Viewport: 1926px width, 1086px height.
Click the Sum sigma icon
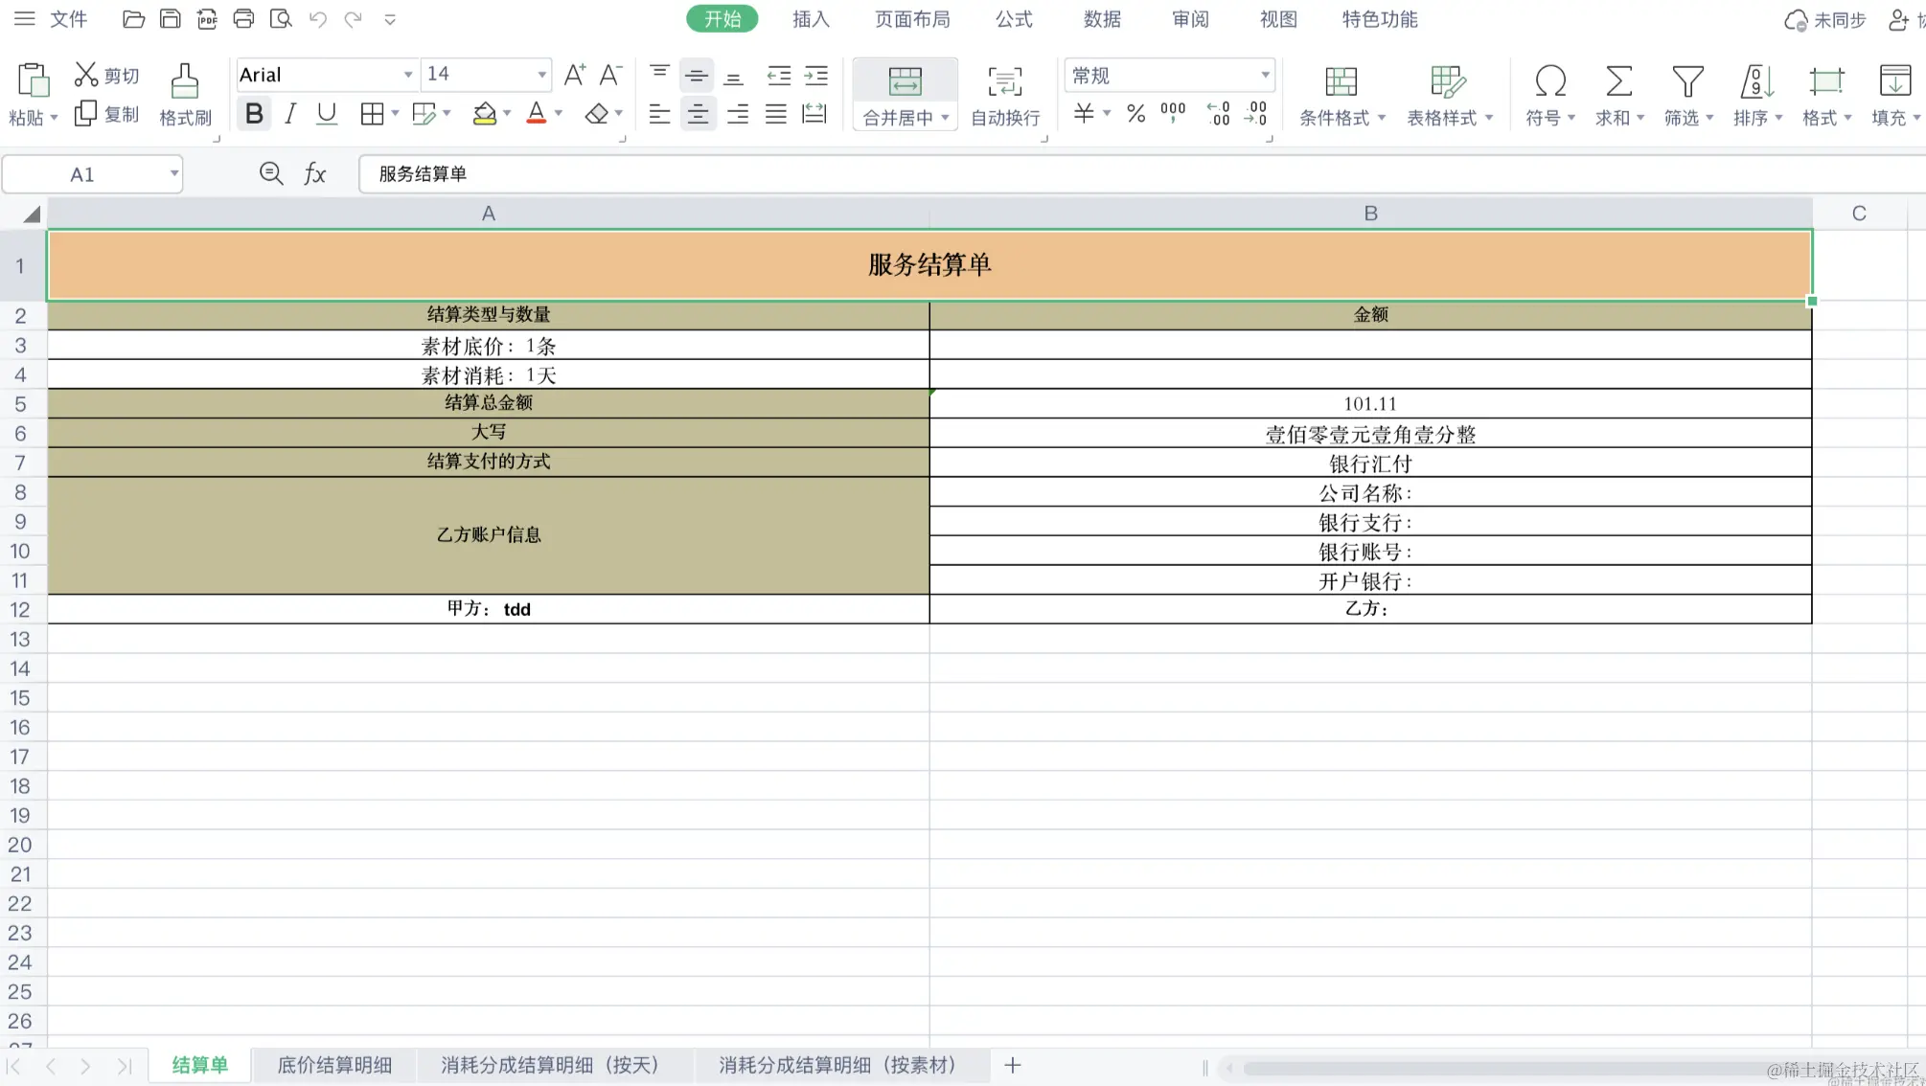1618,82
